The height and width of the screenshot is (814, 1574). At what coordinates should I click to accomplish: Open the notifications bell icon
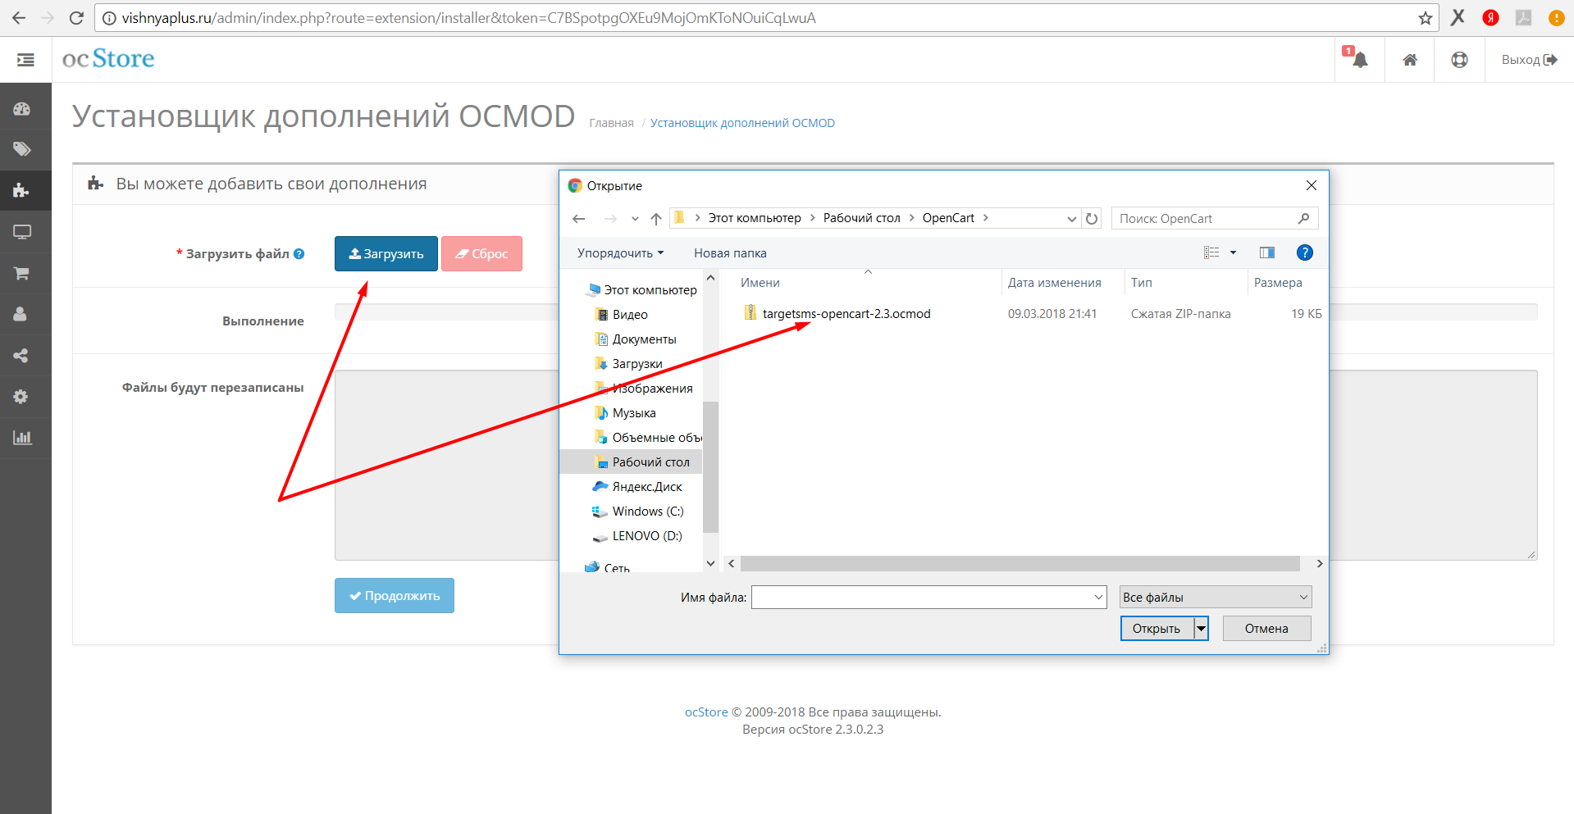point(1359,60)
